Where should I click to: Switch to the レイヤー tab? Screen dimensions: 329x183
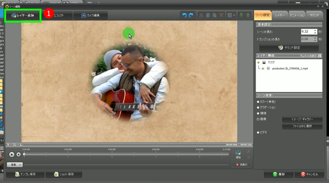pyautogui.click(x=280, y=15)
